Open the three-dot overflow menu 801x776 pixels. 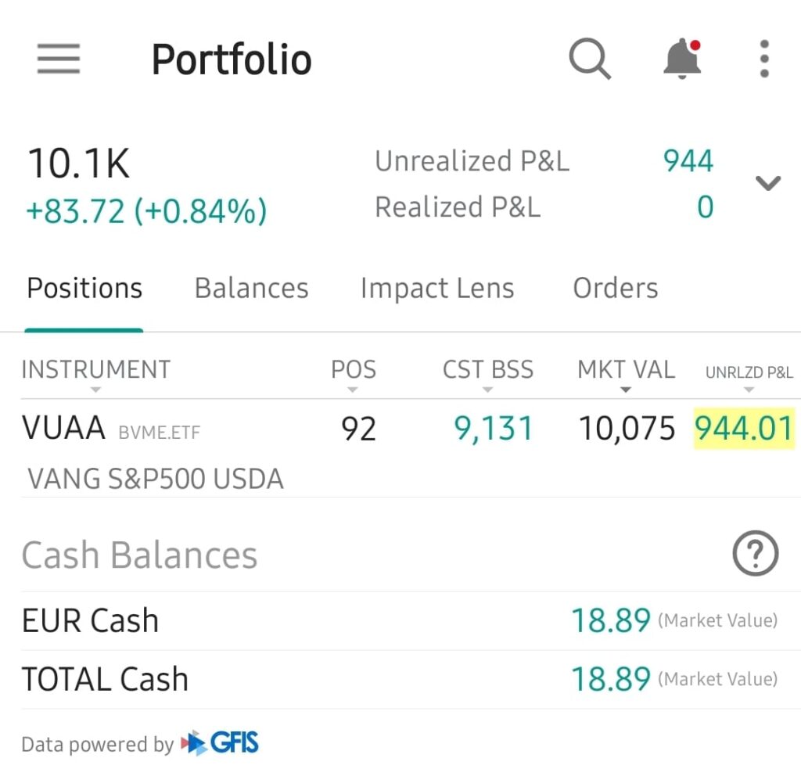click(764, 59)
